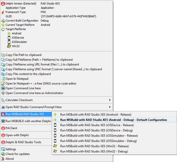Click the Calculate Checksum icon

(3, 100)
